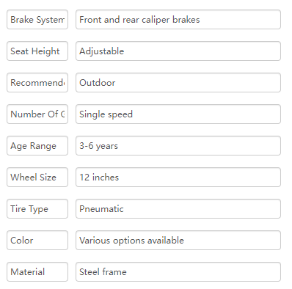Click the Age Range label field
Image resolution: width=292 pixels, height=289 pixels.
tap(37, 146)
